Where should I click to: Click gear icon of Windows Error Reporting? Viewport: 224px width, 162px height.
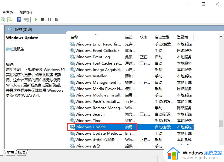click(x=72, y=44)
